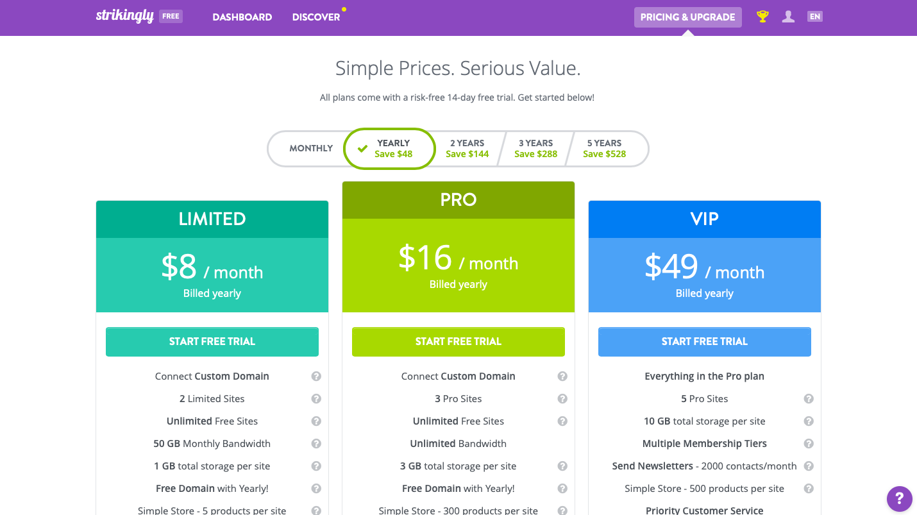This screenshot has width=917, height=515.
Task: Show help for Limited plan Custom Domain
Action: tap(316, 376)
